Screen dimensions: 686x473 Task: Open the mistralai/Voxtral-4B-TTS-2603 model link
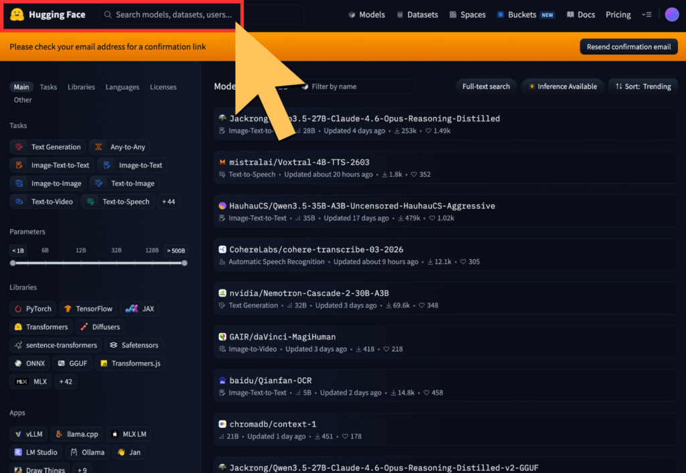coord(299,162)
